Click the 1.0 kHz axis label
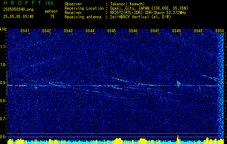The height and width of the screenshot is (144, 227). tap(3, 65)
